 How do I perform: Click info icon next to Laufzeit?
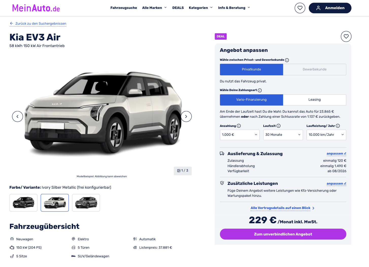point(278,126)
